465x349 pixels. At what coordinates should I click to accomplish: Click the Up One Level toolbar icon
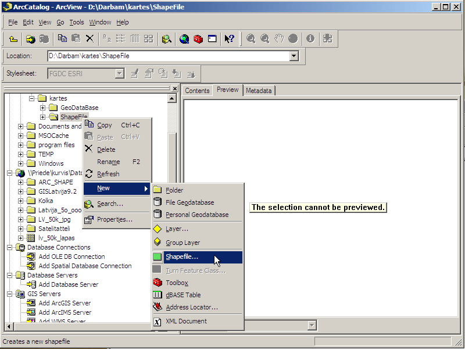tap(13, 39)
